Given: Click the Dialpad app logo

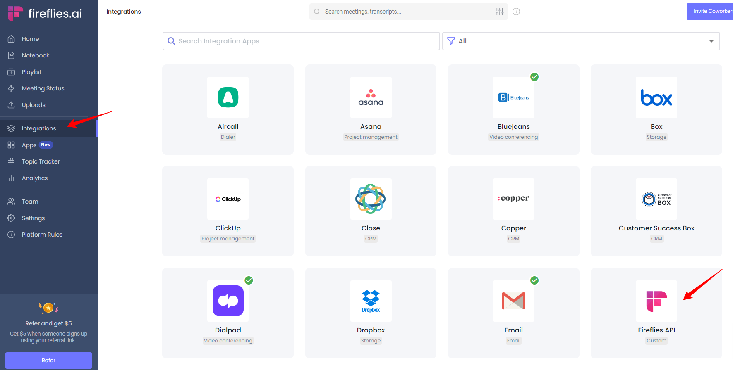Looking at the screenshot, I should point(228,301).
